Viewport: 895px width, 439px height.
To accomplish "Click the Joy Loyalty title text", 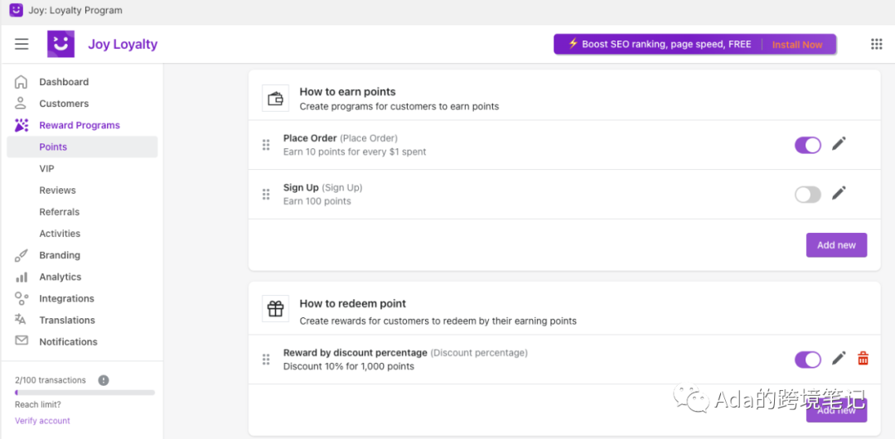I will 123,45.
